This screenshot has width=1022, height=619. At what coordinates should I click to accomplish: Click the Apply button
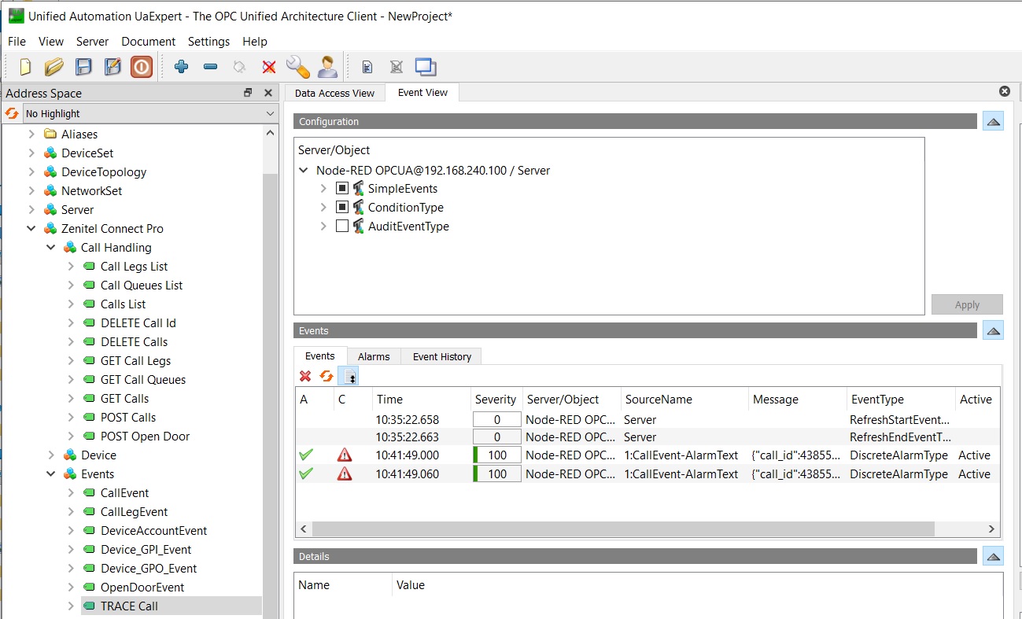pyautogui.click(x=967, y=305)
